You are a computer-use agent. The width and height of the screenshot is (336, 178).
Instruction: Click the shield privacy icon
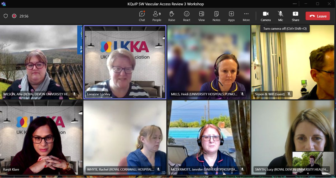[6, 16]
